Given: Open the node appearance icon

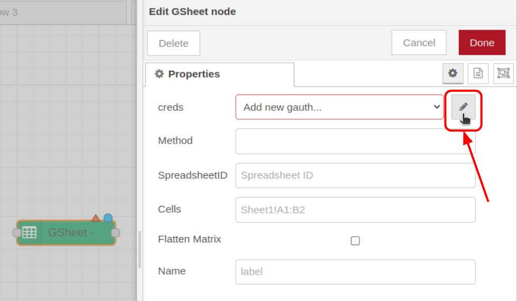Looking at the screenshot, I should point(503,73).
